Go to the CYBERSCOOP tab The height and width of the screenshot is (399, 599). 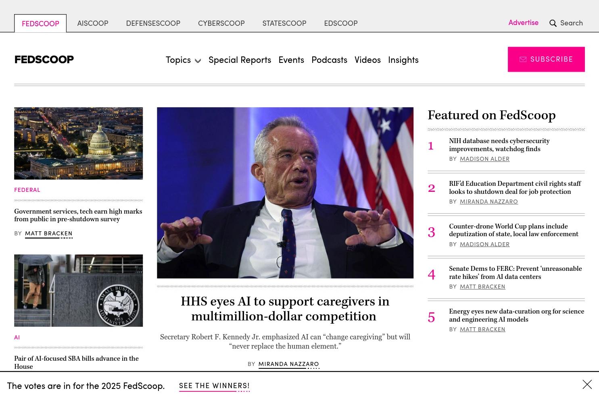click(221, 23)
